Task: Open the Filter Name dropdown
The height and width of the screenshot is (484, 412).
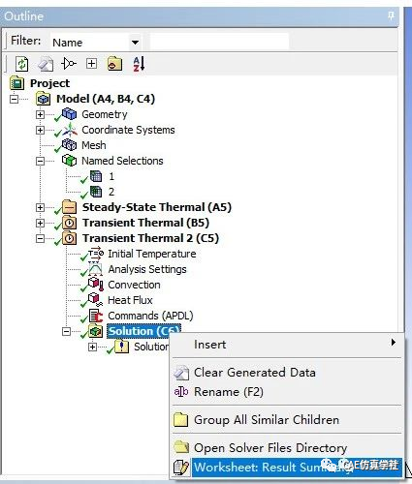Action: 135,43
